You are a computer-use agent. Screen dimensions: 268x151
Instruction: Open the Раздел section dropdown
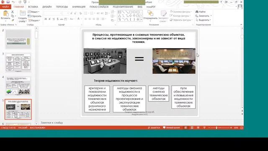point(34,20)
